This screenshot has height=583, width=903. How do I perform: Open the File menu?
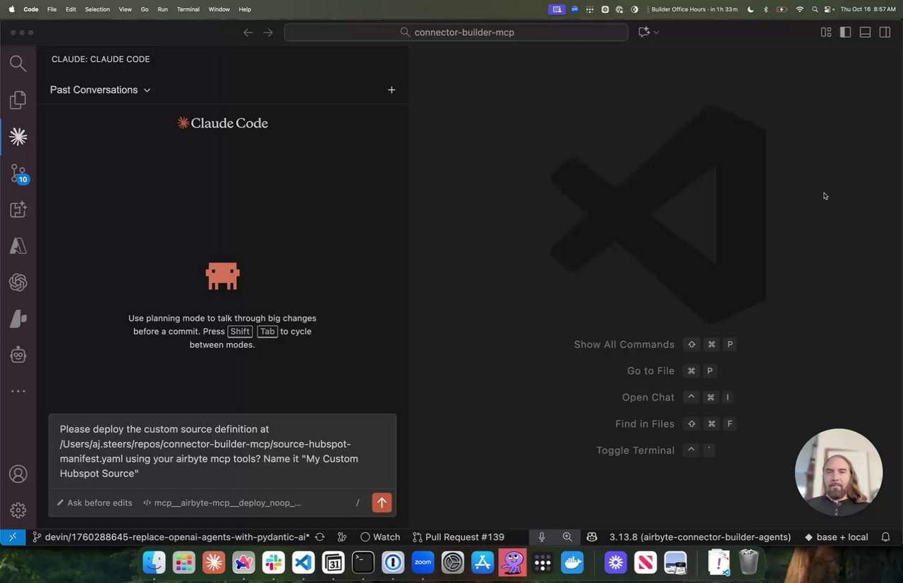[x=52, y=9]
